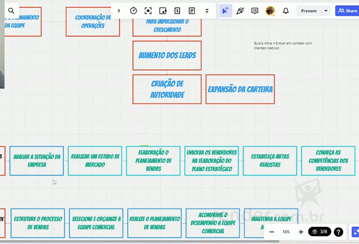This screenshot has width=359, height=244.
Task: Zoom out with the minus button
Action: pos(272,232)
